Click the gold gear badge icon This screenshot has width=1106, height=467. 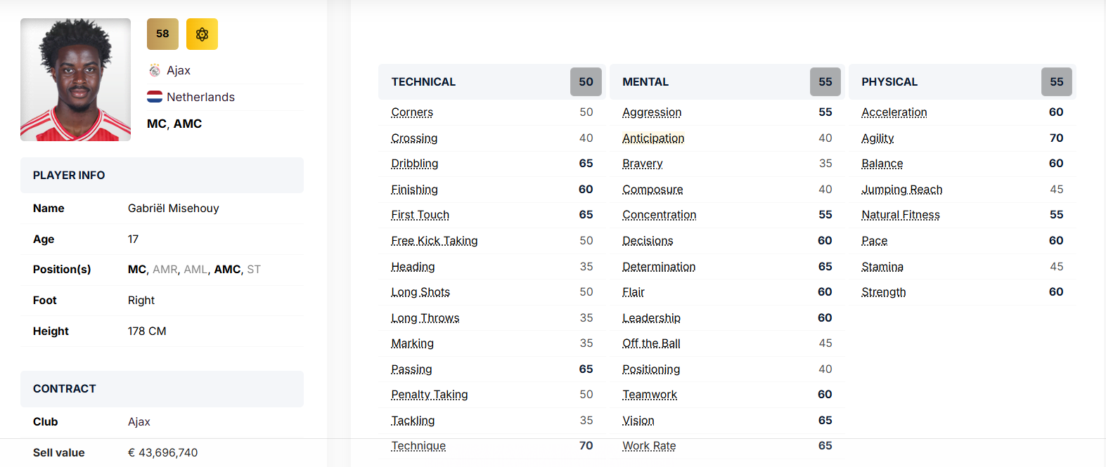202,34
